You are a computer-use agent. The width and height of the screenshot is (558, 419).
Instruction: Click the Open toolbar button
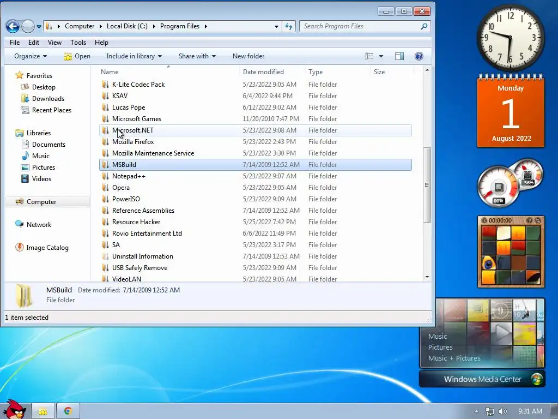click(77, 56)
